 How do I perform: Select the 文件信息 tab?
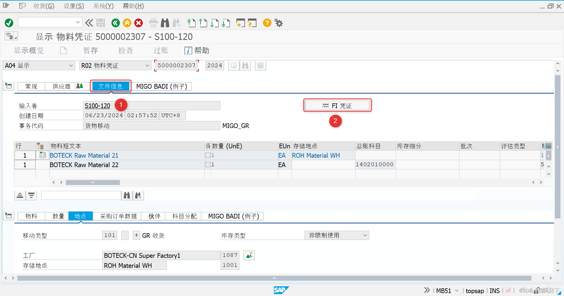pyautogui.click(x=110, y=86)
